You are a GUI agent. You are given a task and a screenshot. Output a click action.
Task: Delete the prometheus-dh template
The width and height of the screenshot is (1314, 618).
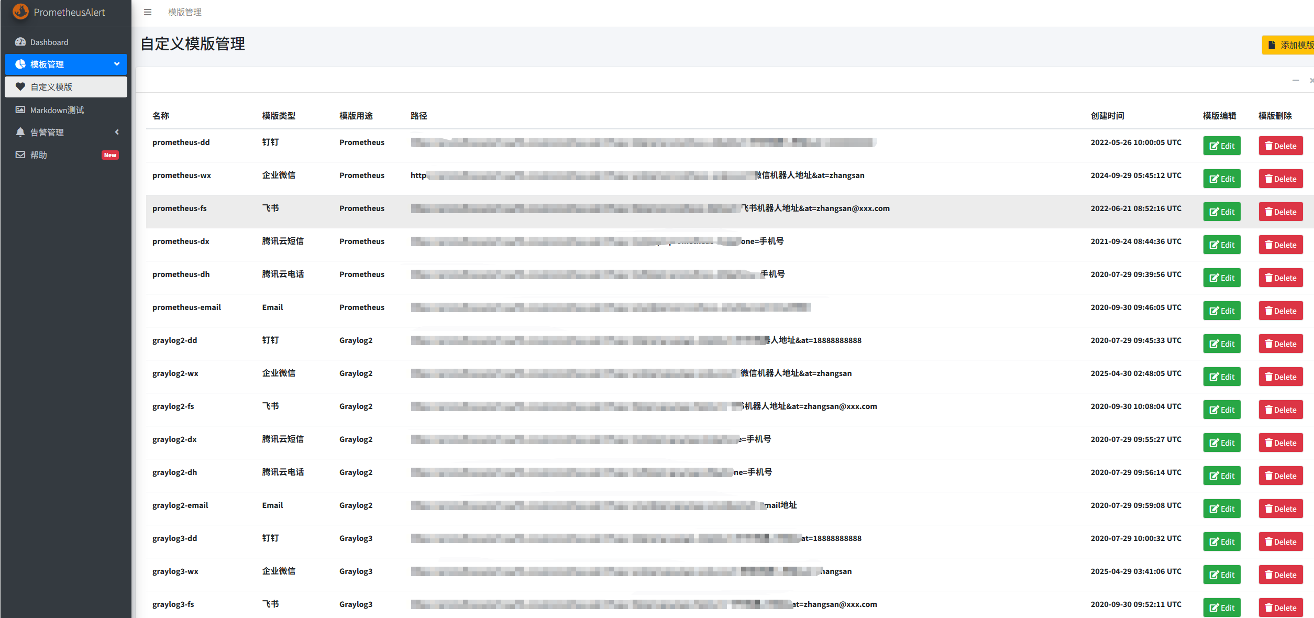point(1281,278)
